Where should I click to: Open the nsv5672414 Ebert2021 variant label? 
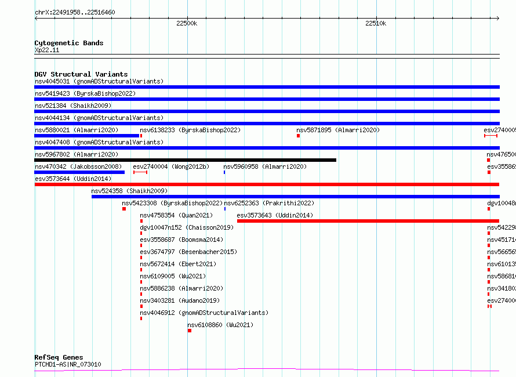pyautogui.click(x=178, y=264)
